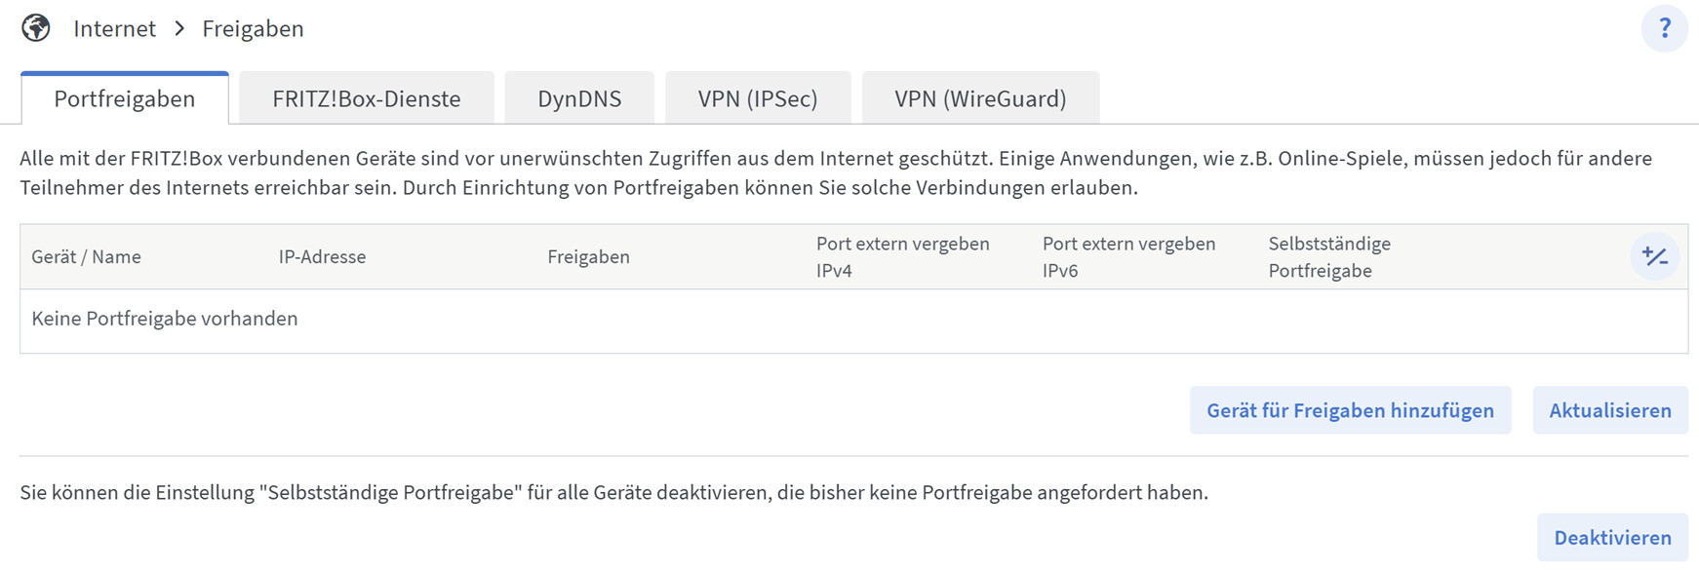
Task: Click Port extern vergeben IPv6 header
Action: coord(1128,257)
